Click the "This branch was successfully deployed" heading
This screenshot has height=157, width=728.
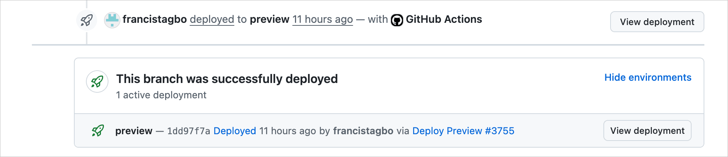coord(227,79)
